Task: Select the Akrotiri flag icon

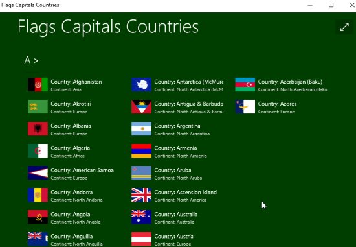Action: coord(38,107)
